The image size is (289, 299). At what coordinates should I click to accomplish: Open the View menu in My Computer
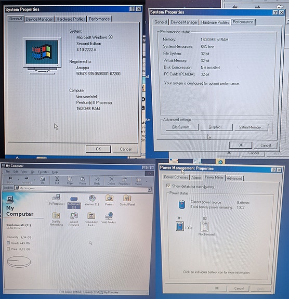tap(24, 172)
